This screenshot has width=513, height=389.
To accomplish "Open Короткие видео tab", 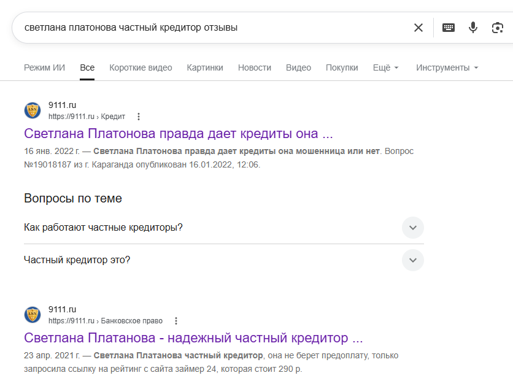I will click(141, 67).
